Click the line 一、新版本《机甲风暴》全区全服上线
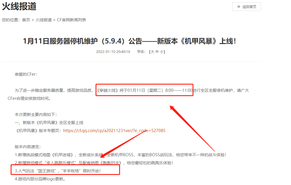 coord(49,123)
